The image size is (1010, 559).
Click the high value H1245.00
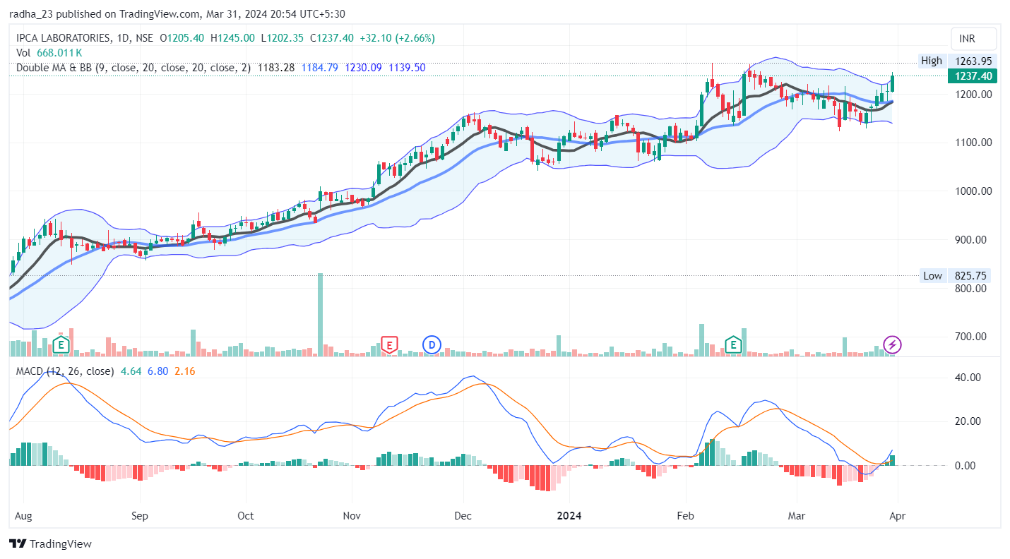pos(232,38)
